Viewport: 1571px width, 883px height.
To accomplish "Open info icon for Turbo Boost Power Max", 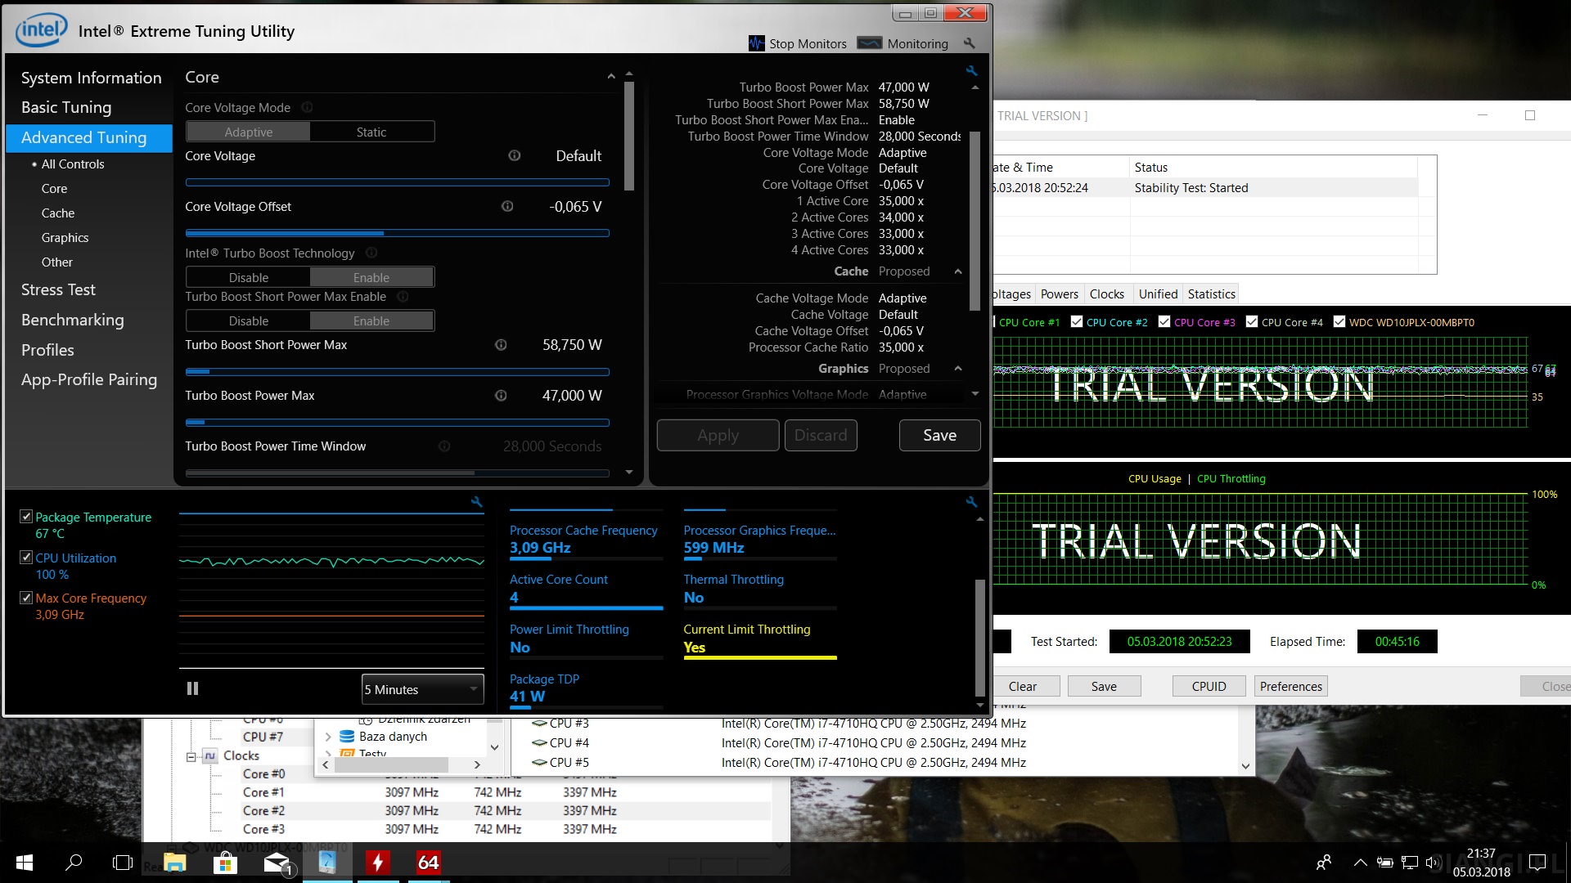I will point(501,395).
